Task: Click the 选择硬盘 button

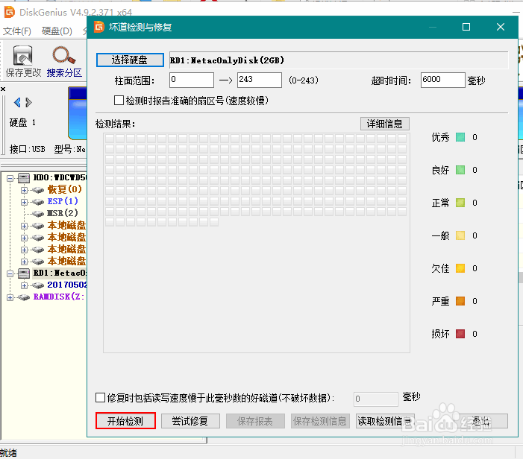Action: pos(130,60)
